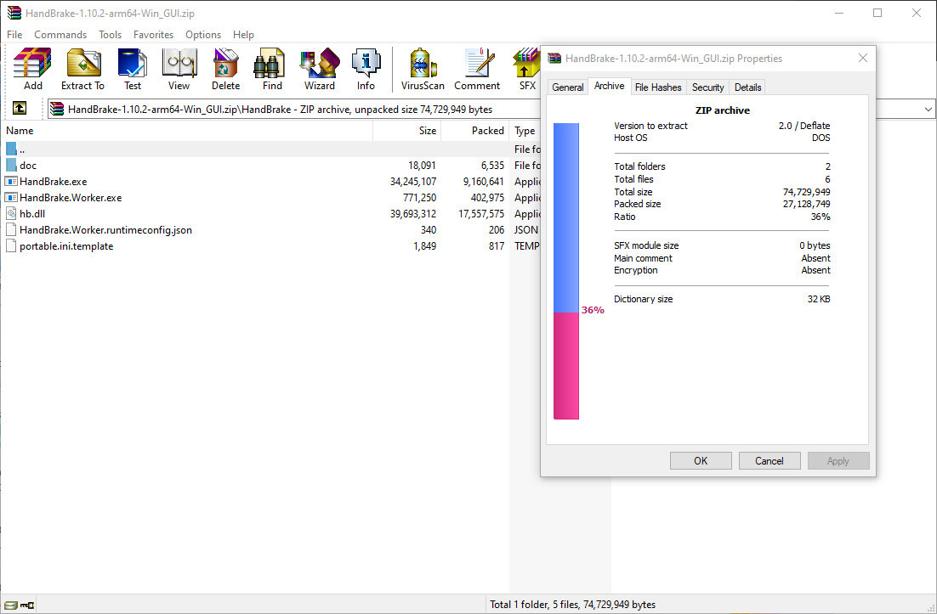Sort by Size column header

click(407, 131)
